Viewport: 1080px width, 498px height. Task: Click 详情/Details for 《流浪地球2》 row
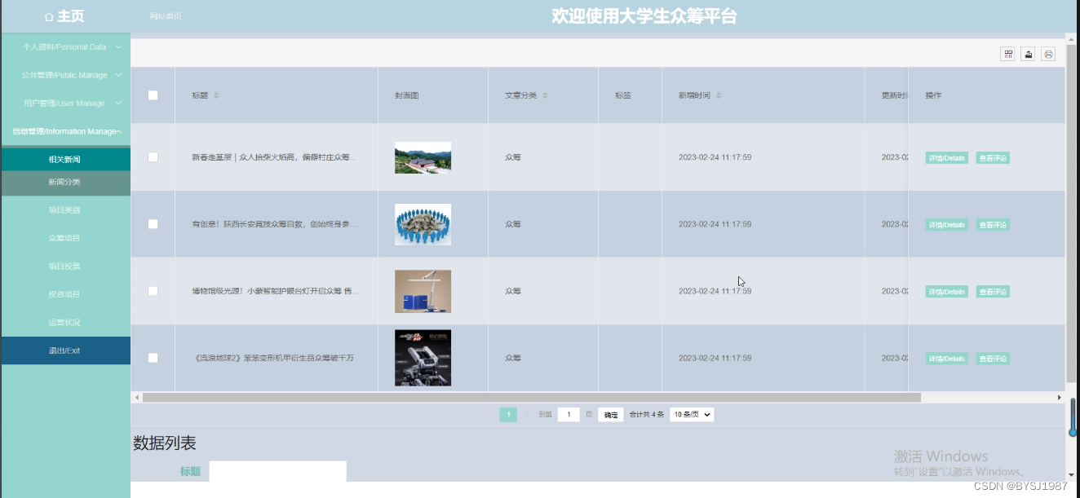(x=946, y=359)
